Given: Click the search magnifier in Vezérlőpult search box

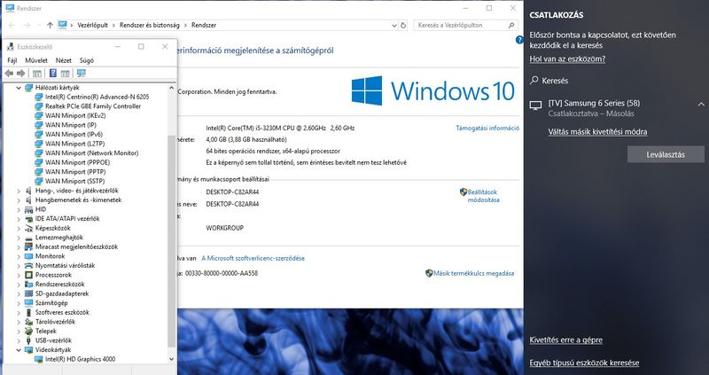Looking at the screenshot, I should pos(511,26).
